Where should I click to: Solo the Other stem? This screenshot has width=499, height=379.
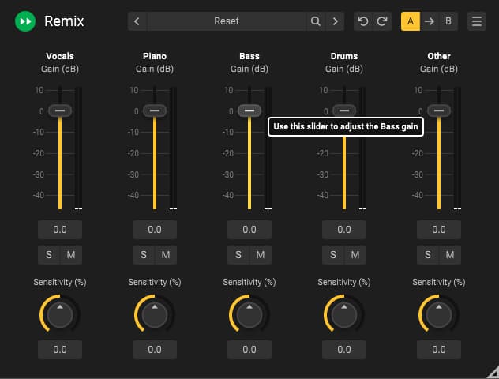point(428,254)
